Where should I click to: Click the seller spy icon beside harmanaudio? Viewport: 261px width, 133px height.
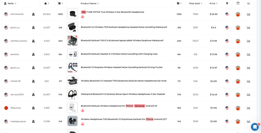pos(33,14)
